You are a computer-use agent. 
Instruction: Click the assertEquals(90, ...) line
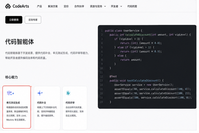click(153, 93)
